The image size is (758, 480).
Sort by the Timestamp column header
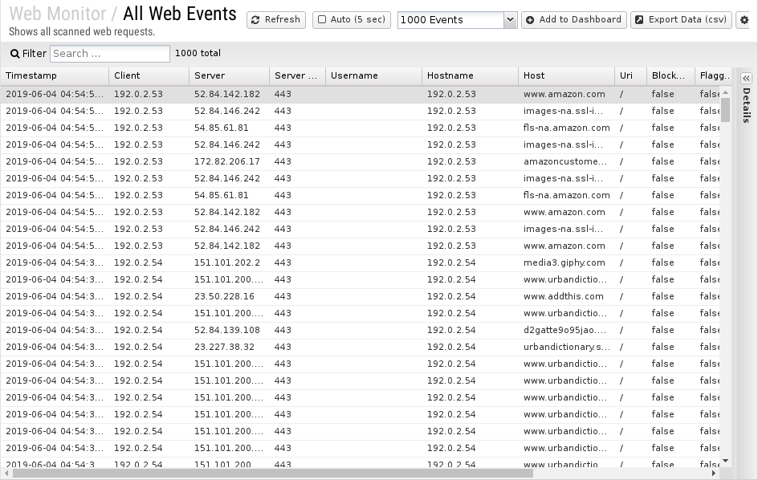click(x=55, y=75)
